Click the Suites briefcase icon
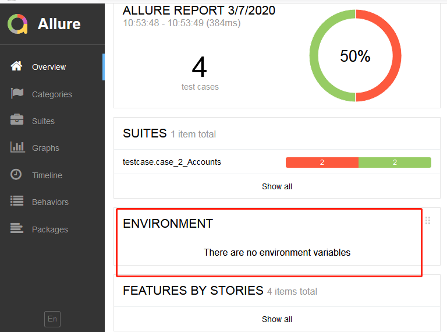 tap(17, 119)
